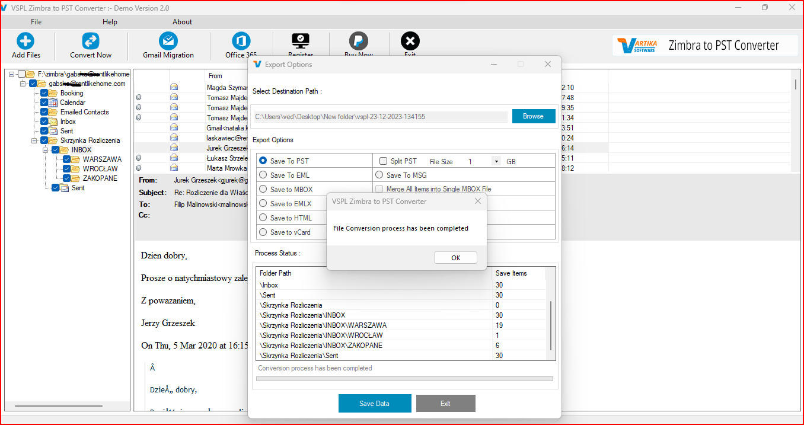Click the Inbox envelope folder icon
The height and width of the screenshot is (425, 804).
tap(53, 122)
